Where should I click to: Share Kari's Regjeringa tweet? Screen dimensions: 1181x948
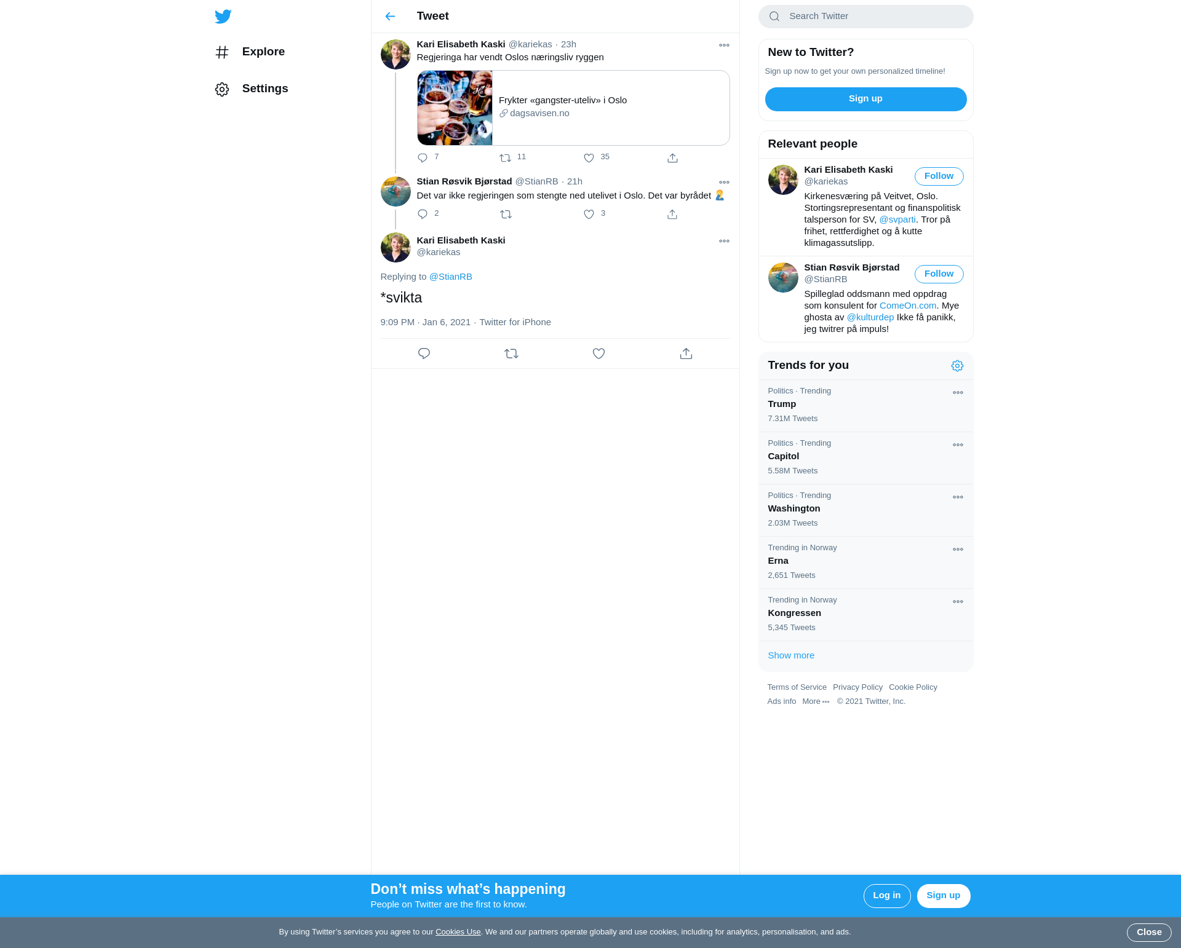click(x=672, y=158)
